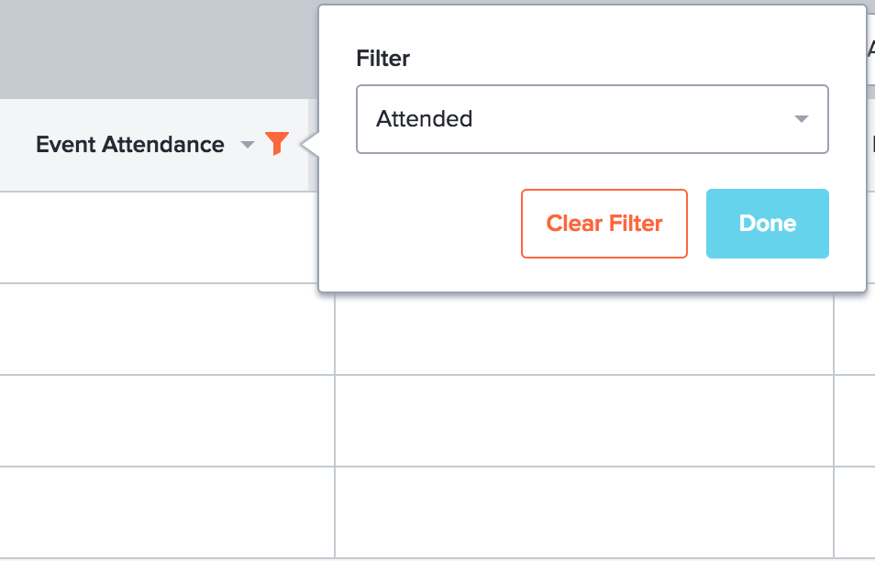Viewport: 875px width, 561px height.
Task: Click the Clear Filter button
Action: coord(604,224)
